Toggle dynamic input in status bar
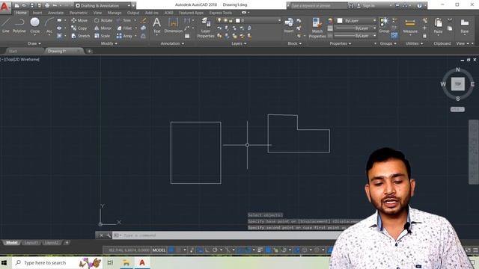This screenshot has width=479, height=269. pyautogui.click(x=200, y=250)
